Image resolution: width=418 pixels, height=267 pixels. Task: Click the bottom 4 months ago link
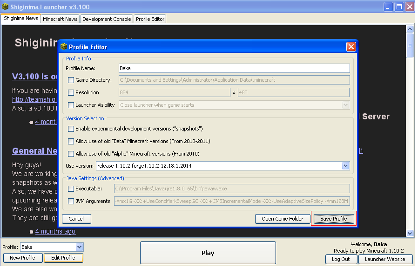click(56, 233)
